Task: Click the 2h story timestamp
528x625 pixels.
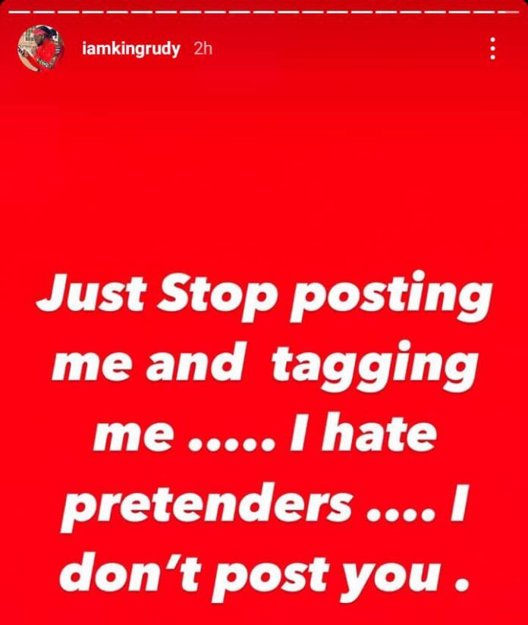Action: (203, 49)
